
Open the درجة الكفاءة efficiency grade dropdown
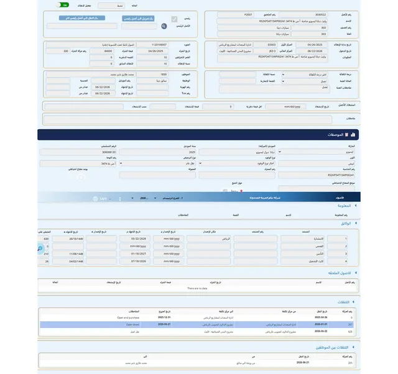[305, 75]
